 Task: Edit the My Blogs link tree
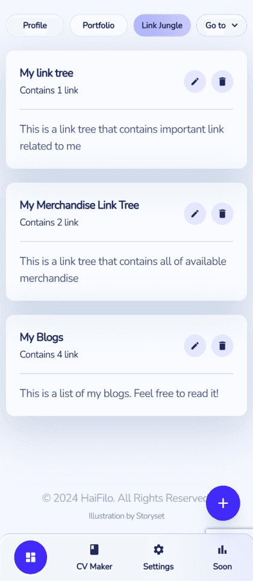[195, 346]
